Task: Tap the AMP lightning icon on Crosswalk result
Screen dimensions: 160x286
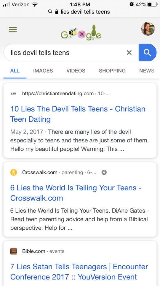Action: coord(104,172)
